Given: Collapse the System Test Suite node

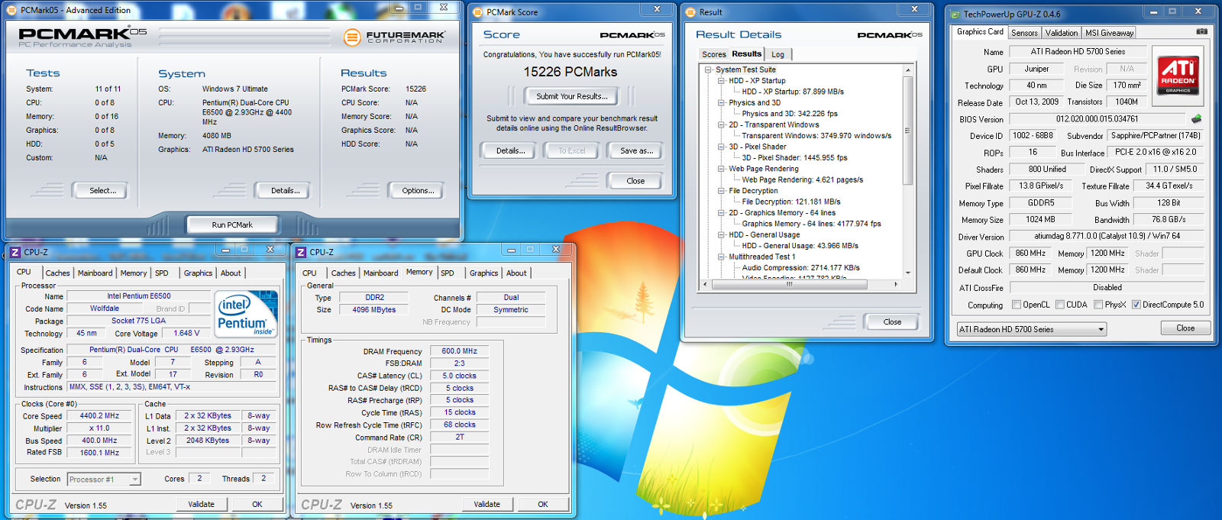Looking at the screenshot, I should [708, 69].
